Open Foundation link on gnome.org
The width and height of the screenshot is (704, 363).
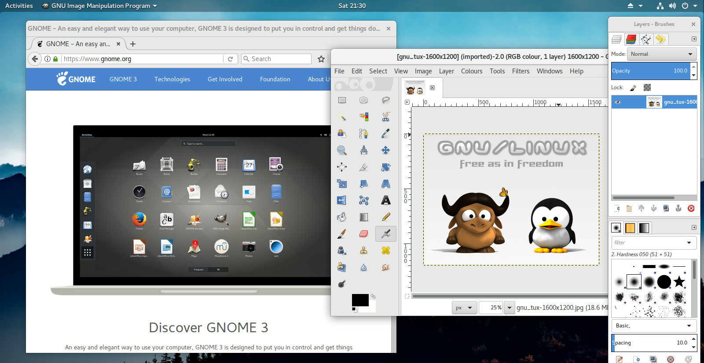coord(275,79)
